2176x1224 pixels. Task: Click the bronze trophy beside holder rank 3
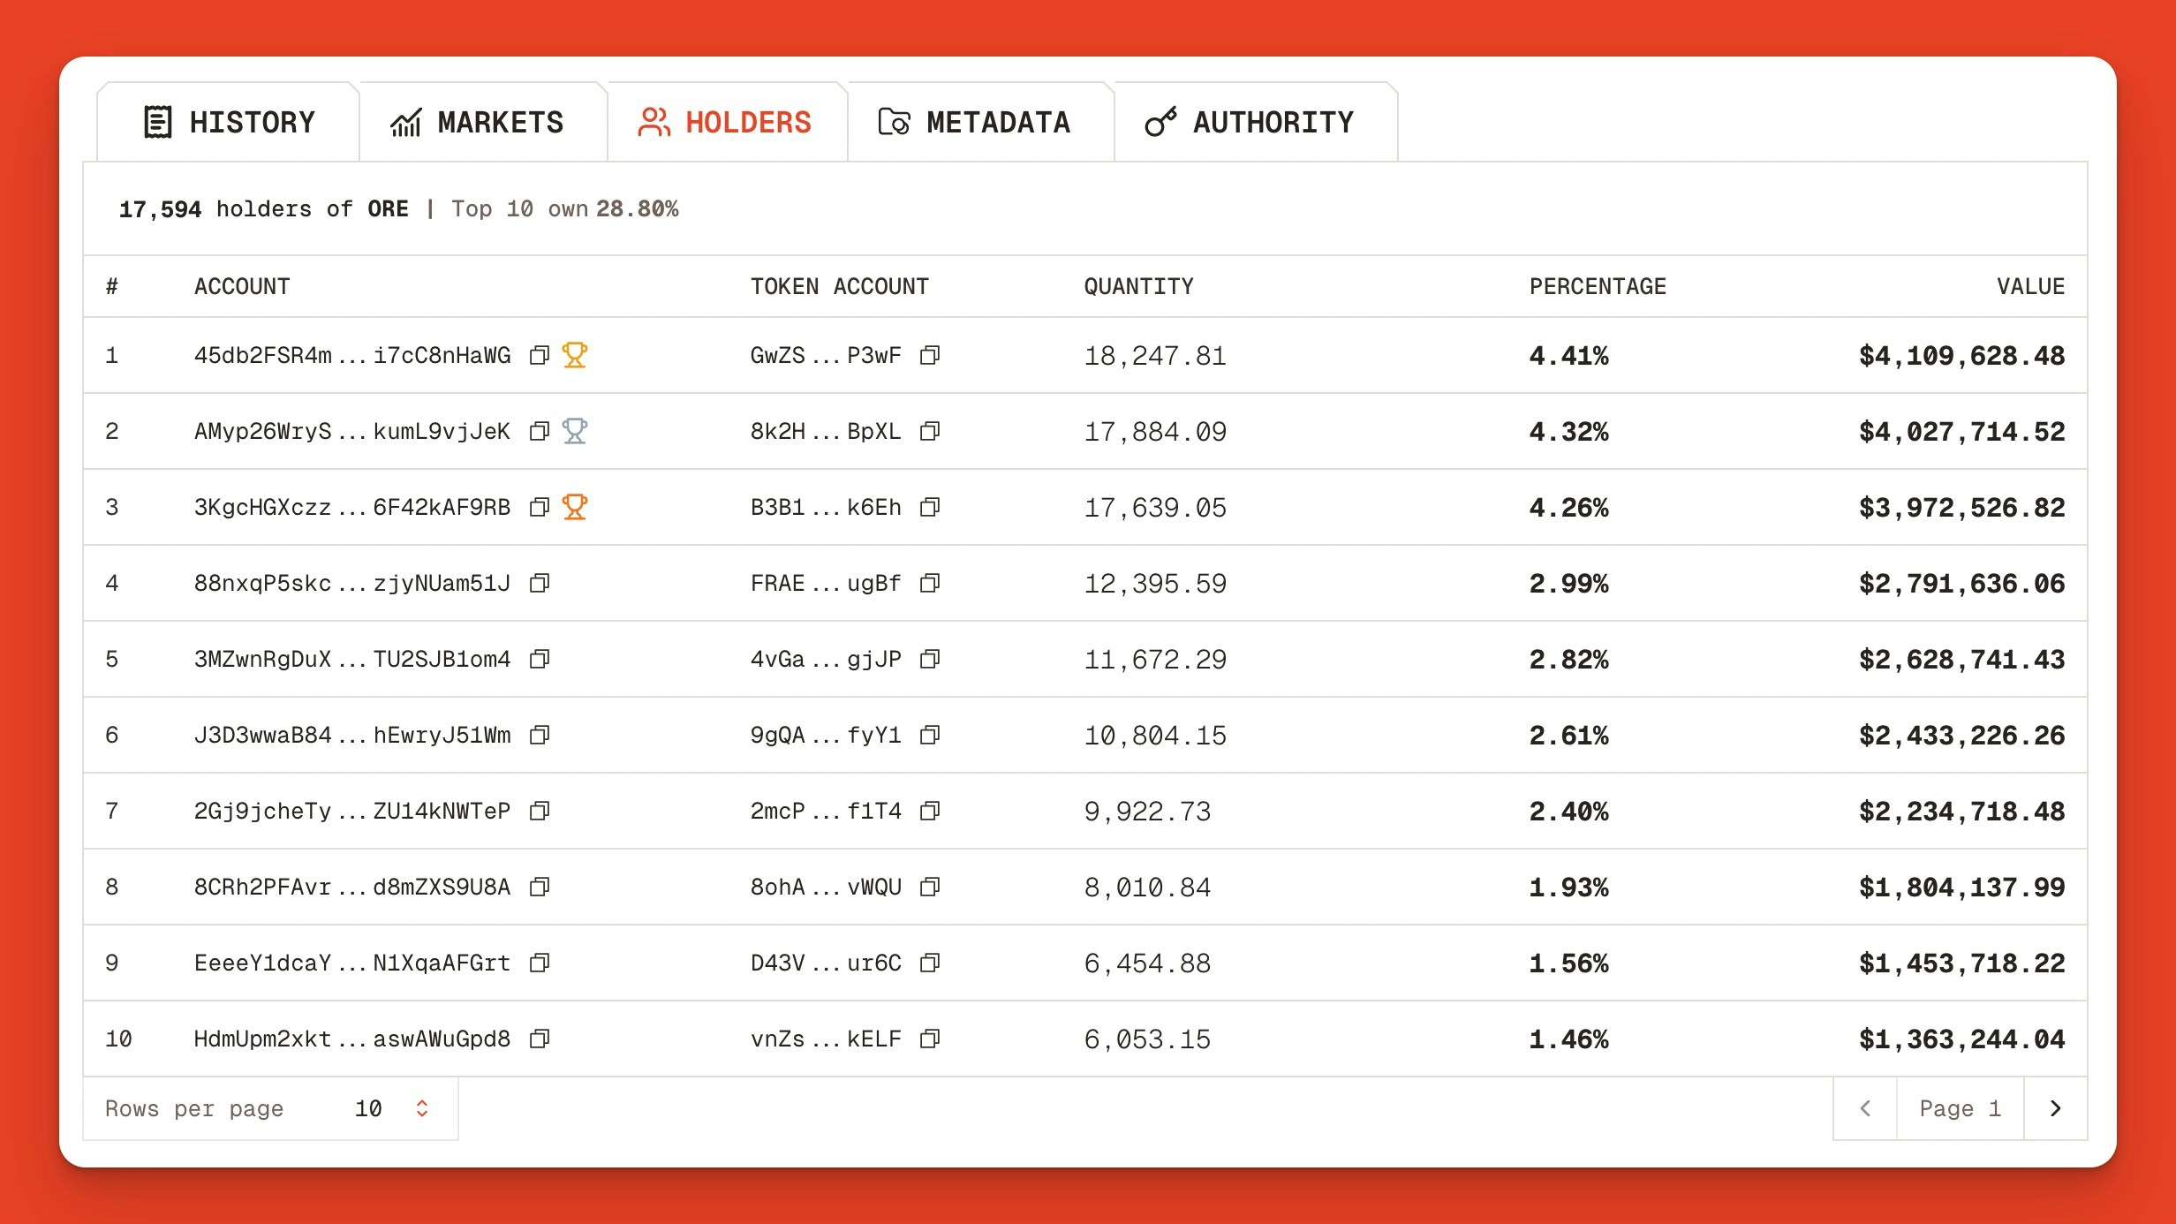(x=575, y=507)
